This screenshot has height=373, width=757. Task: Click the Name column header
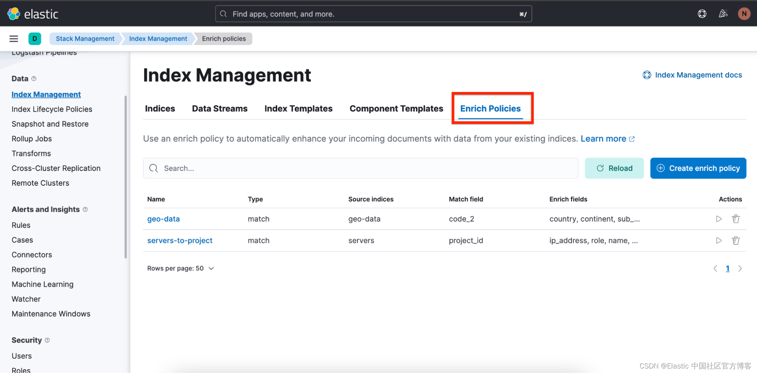[156, 199]
